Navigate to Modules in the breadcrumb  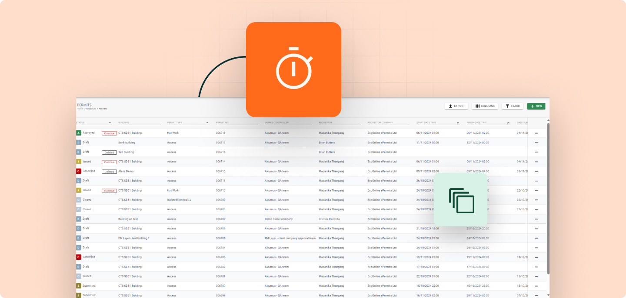coord(91,109)
